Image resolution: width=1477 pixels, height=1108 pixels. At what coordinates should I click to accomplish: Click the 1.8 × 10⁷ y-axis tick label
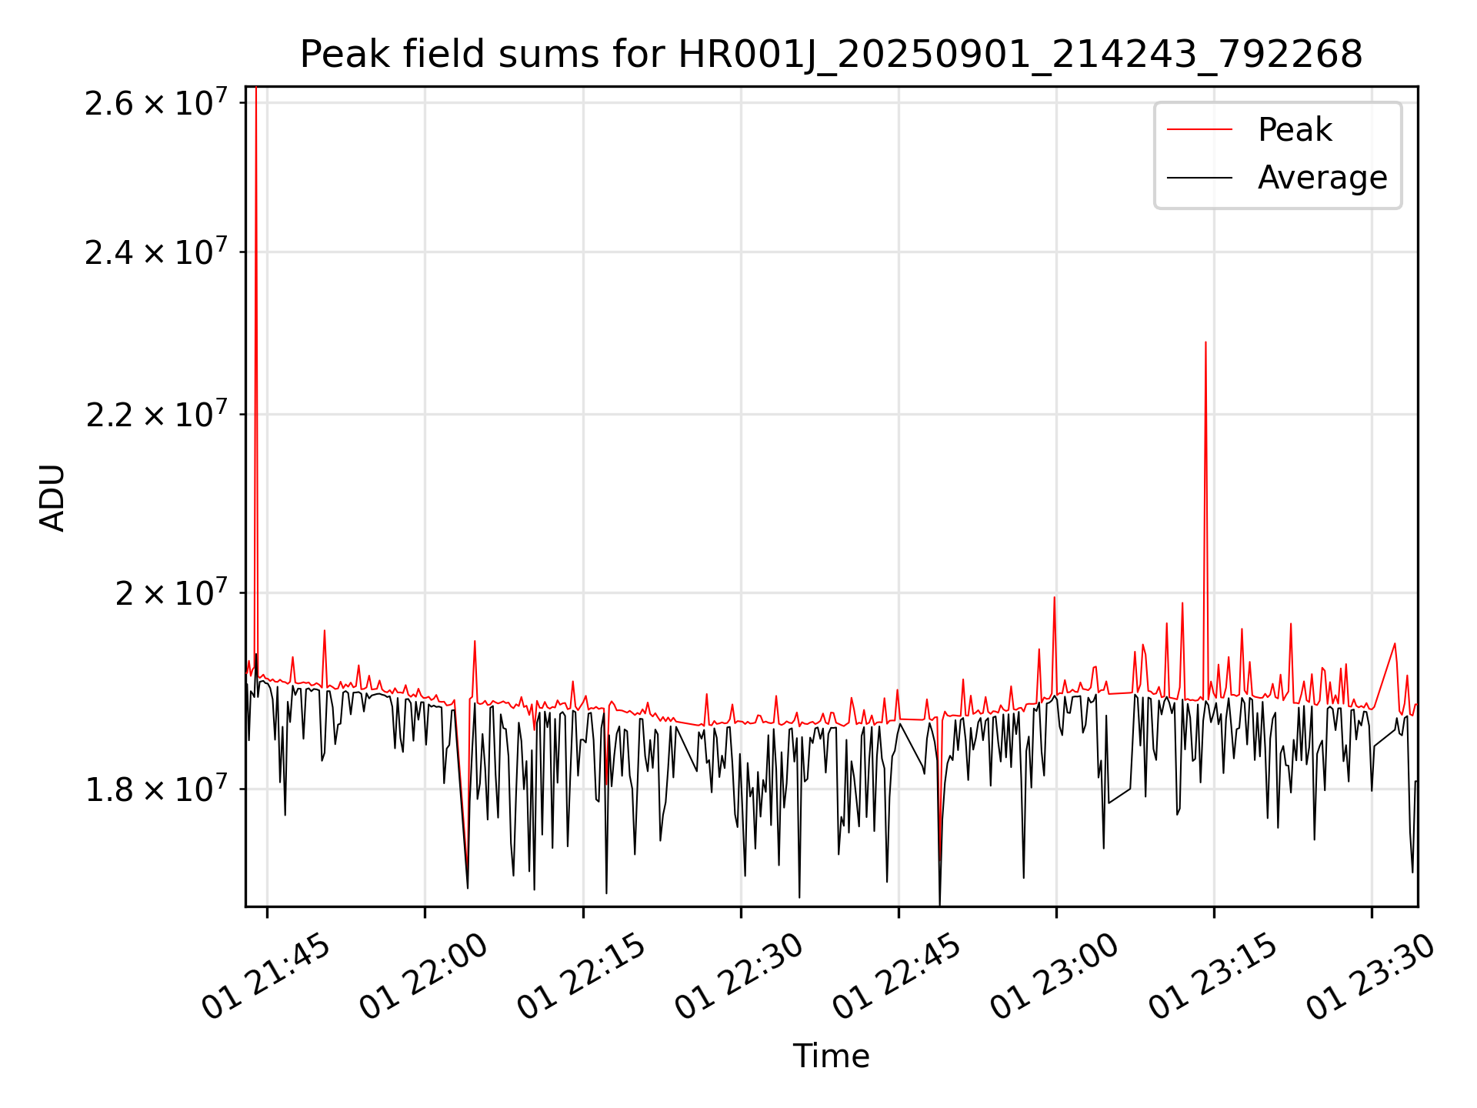[156, 789]
